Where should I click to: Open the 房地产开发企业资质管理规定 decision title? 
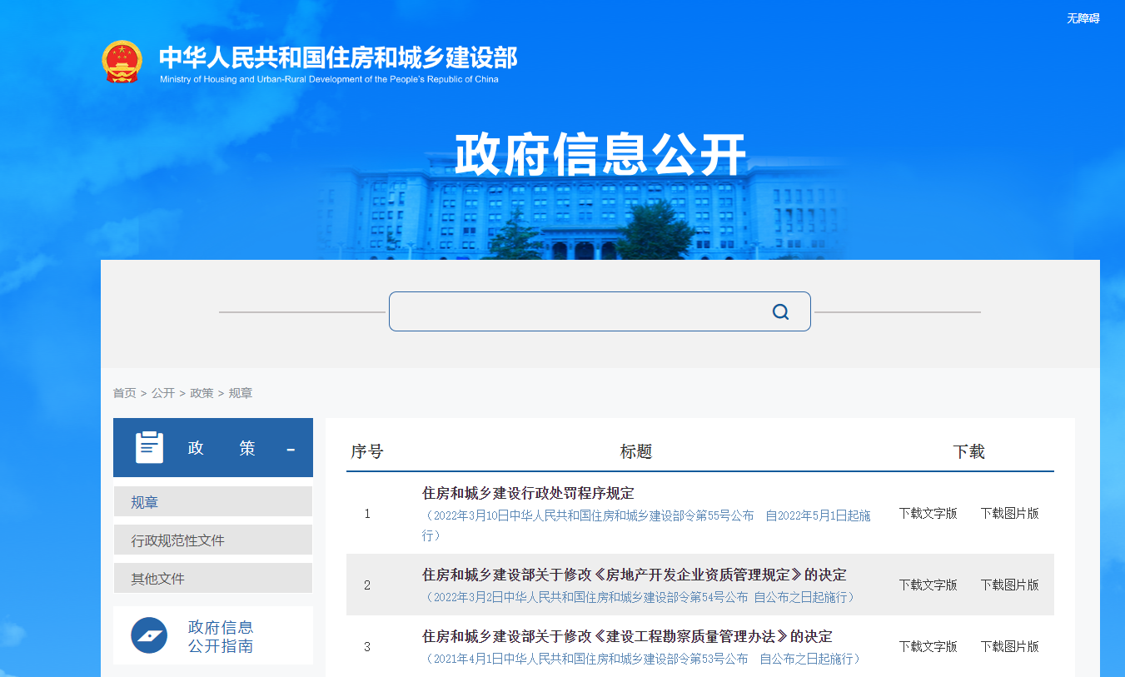pyautogui.click(x=634, y=575)
